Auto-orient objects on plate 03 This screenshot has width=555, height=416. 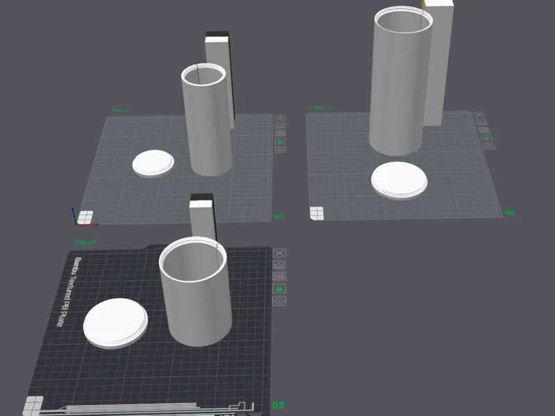280,265
